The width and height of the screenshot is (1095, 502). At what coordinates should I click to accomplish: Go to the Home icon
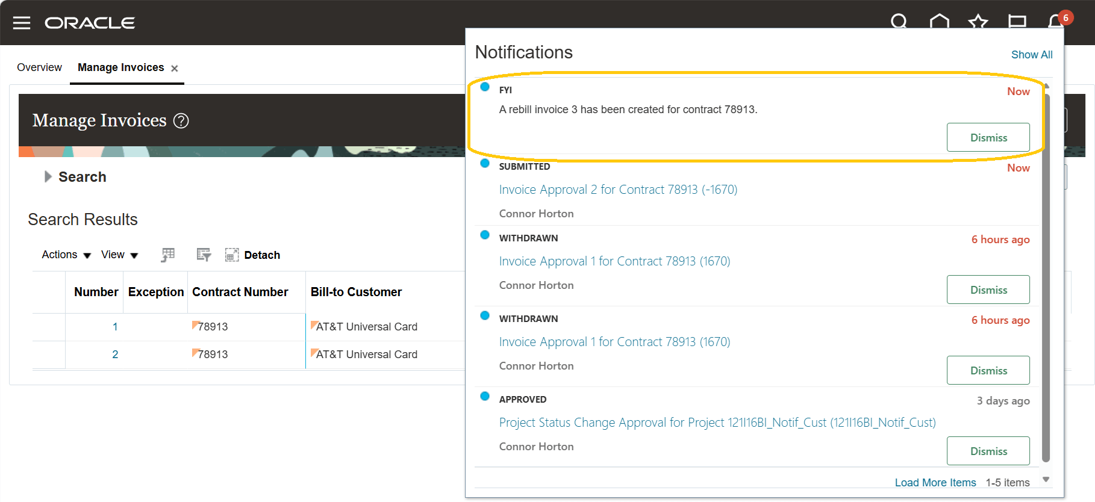point(939,22)
